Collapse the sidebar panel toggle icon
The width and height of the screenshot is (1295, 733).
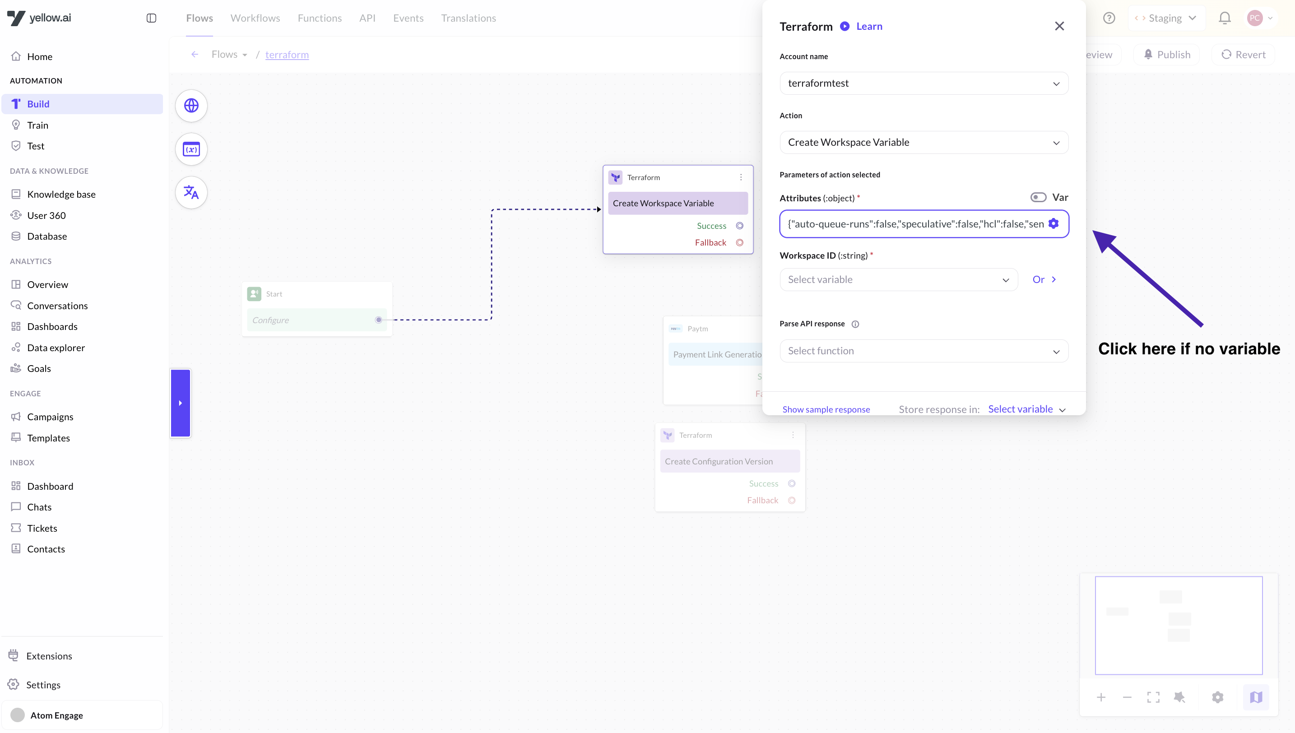point(151,18)
